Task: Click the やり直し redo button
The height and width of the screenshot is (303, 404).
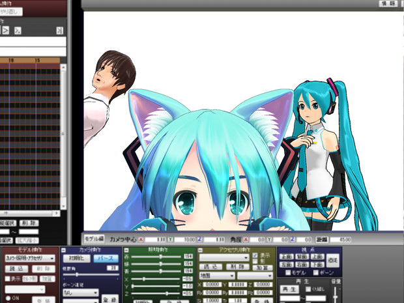Action: coord(11,11)
